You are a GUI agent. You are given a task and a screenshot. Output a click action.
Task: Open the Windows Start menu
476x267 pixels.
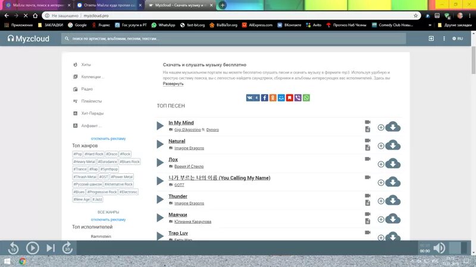[7, 261]
